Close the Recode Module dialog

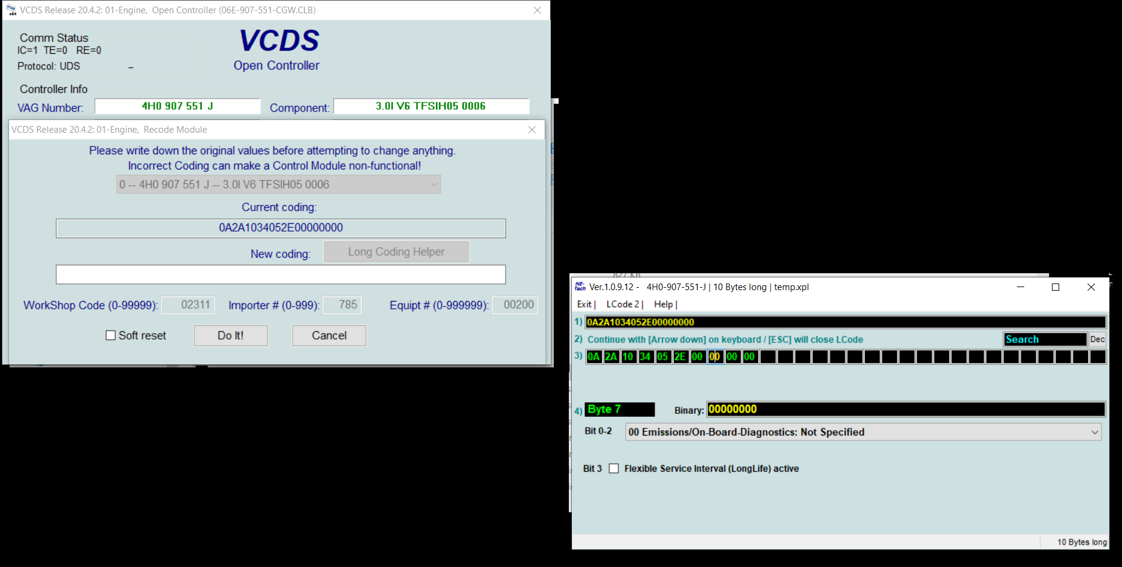click(531, 130)
